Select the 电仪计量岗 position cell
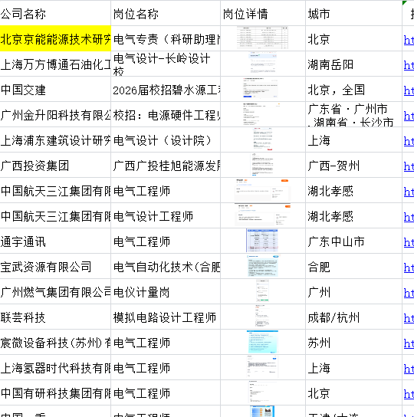The height and width of the screenshot is (417, 414). pyautogui.click(x=166, y=291)
